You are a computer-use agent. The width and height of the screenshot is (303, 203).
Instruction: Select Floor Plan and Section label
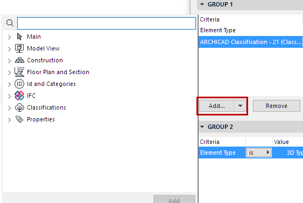(58, 72)
